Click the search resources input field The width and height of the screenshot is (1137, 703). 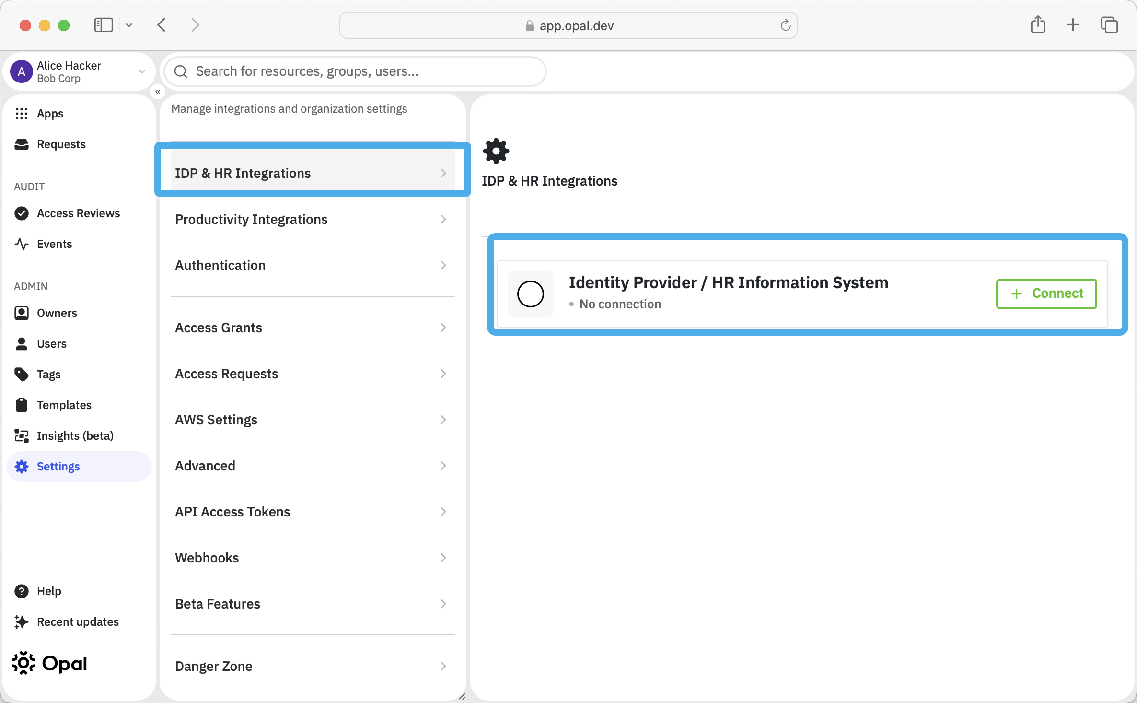click(x=356, y=71)
